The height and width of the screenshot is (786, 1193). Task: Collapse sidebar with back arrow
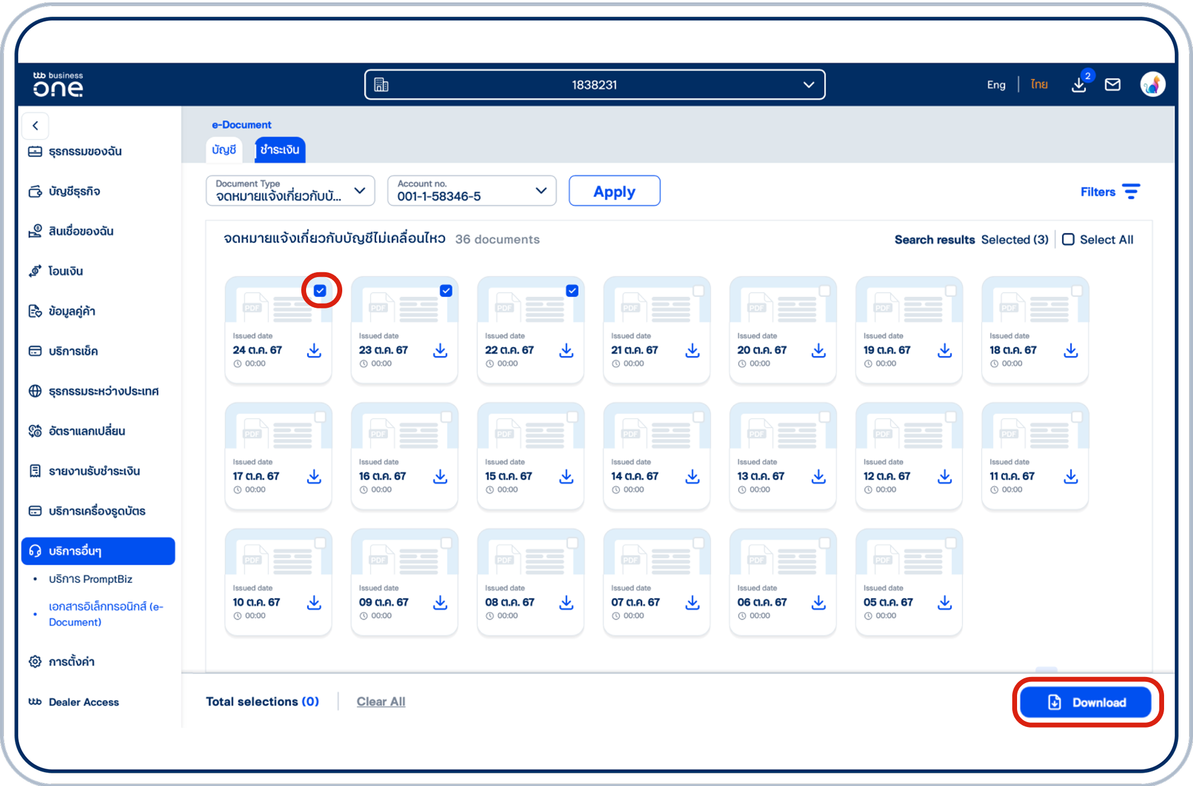tap(36, 125)
